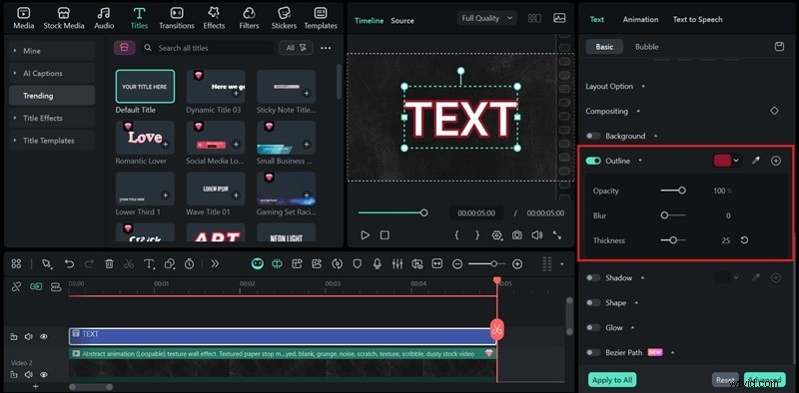The width and height of the screenshot is (799, 393).
Task: Click the preview scope image icon
Action: (559, 18)
